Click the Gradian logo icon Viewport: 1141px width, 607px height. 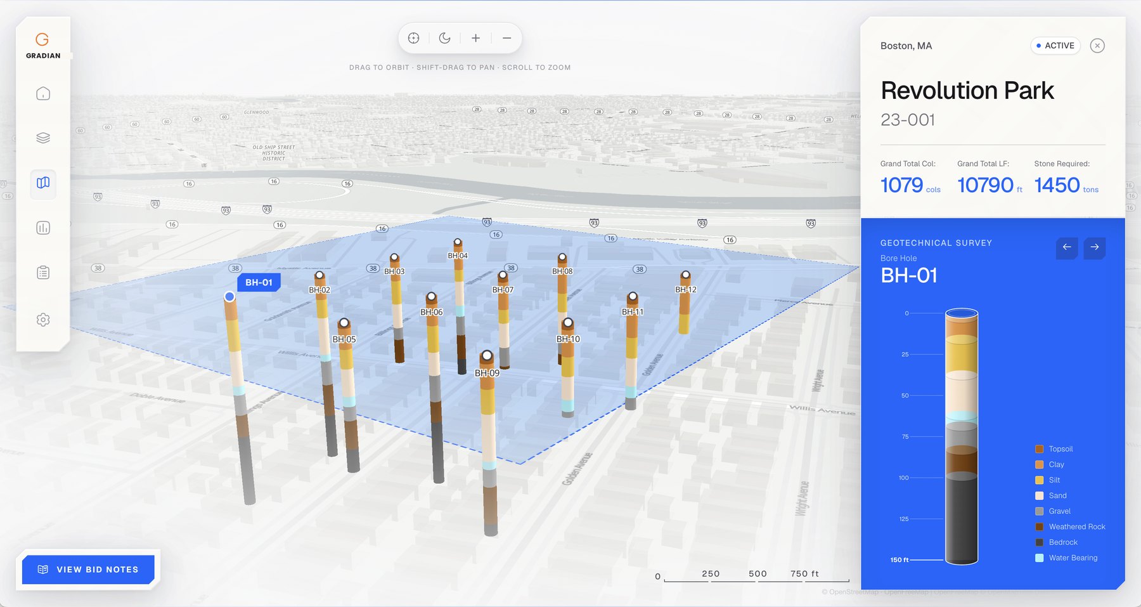tap(42, 39)
